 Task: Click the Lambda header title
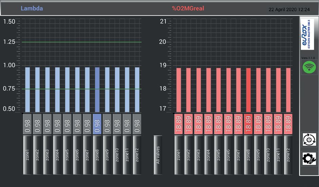32,8
